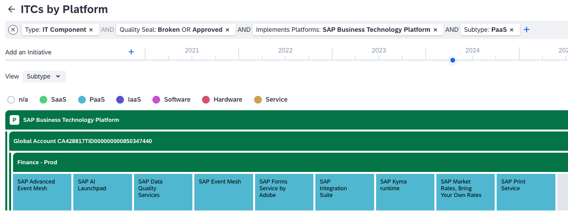
Task: Open SAP AI Launchpad tile
Action: click(103, 192)
